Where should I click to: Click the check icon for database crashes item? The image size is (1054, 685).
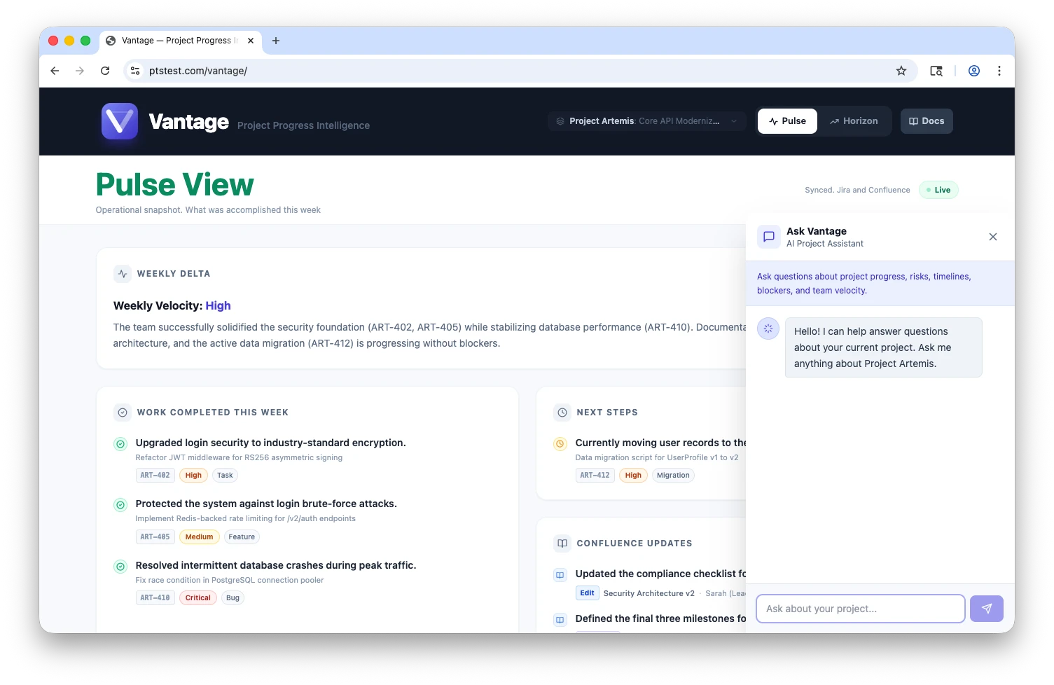tap(120, 567)
